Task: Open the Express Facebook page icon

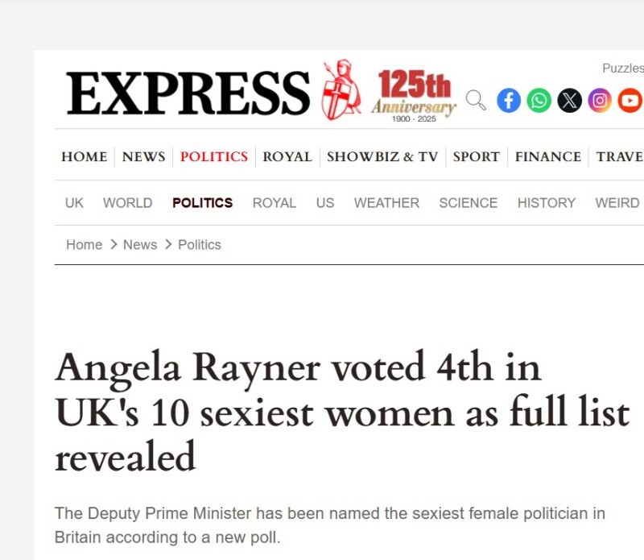Action: tap(509, 100)
